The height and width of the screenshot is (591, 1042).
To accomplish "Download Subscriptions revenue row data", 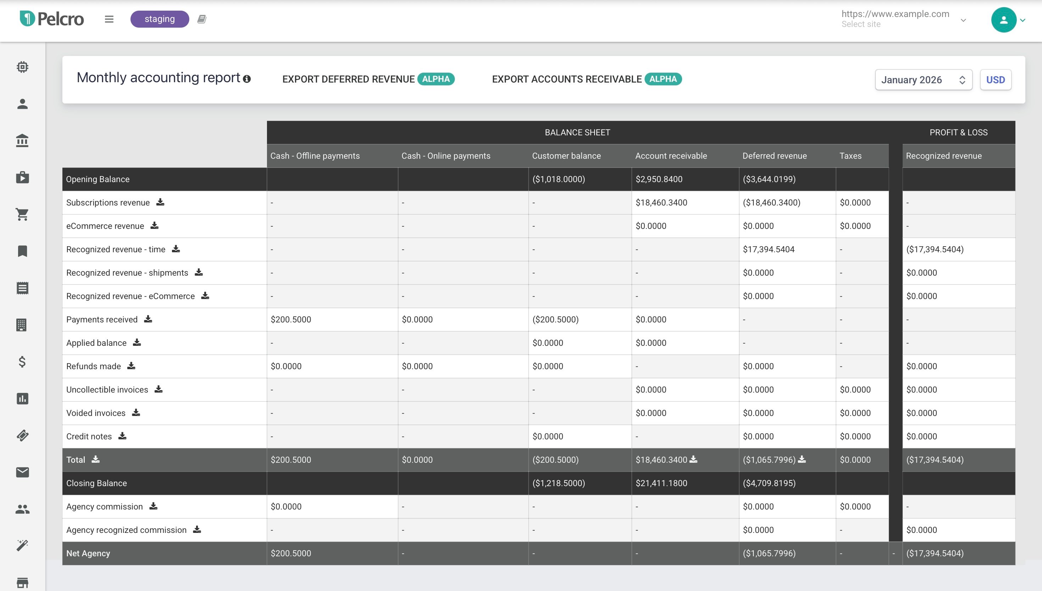I will click(160, 202).
